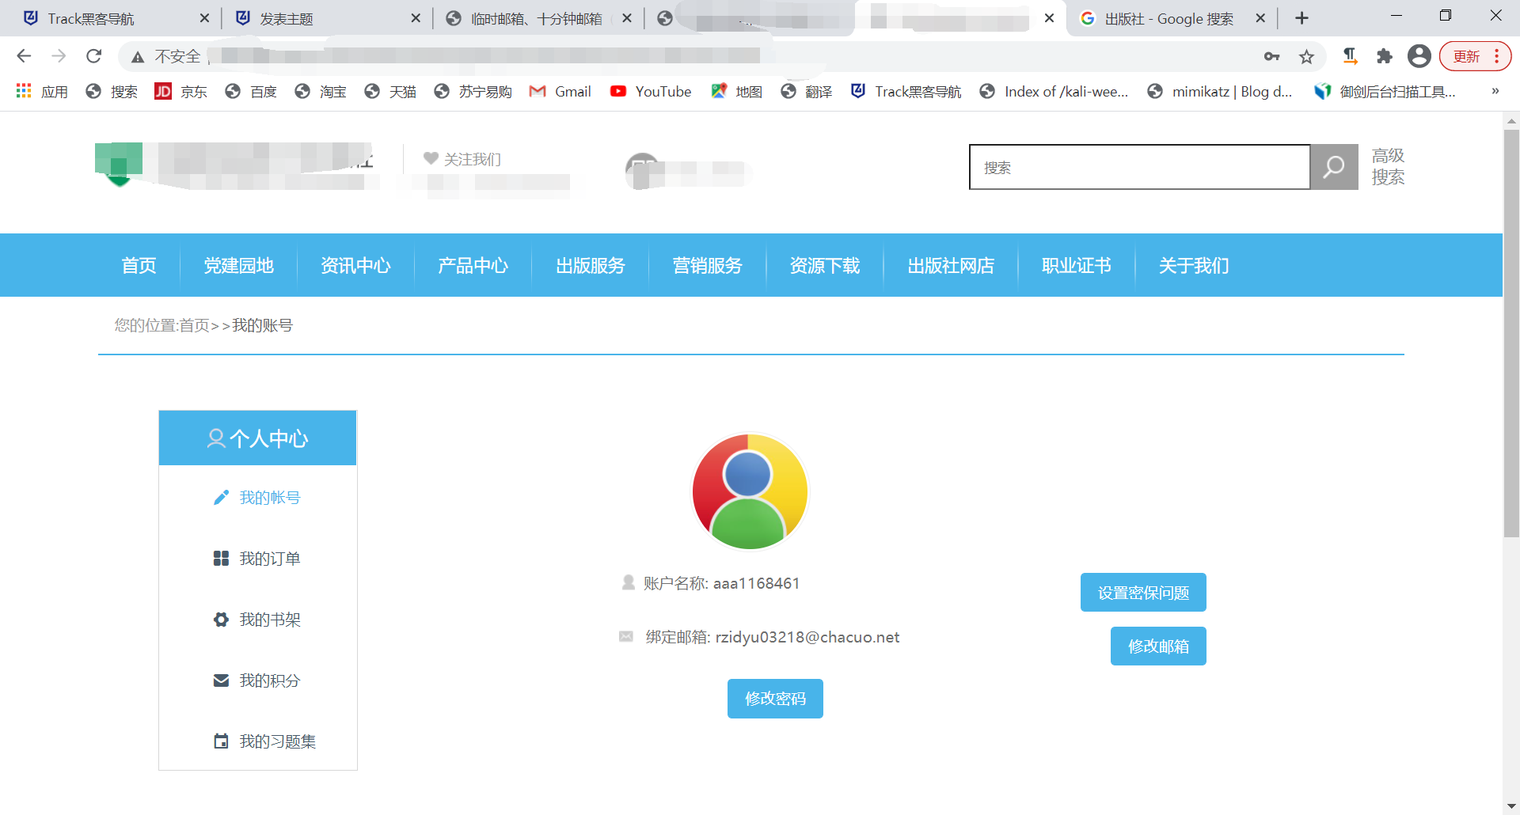Click the 个人中心 sidebar header

click(258, 438)
